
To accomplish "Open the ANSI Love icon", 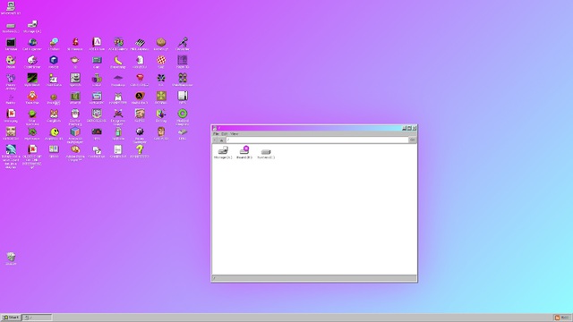I will [x=97, y=44].
